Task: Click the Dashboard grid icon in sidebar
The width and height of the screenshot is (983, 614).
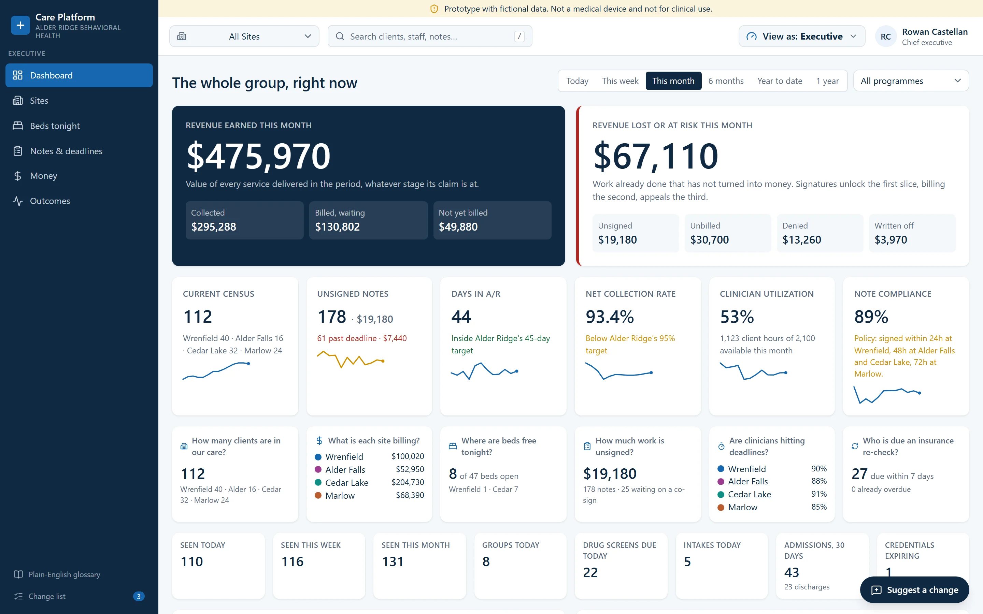Action: click(x=17, y=75)
